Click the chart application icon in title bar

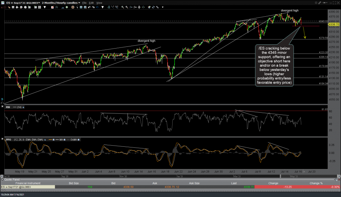[2, 2]
